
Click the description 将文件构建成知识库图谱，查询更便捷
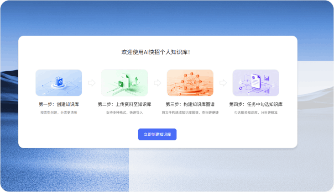tap(190, 112)
